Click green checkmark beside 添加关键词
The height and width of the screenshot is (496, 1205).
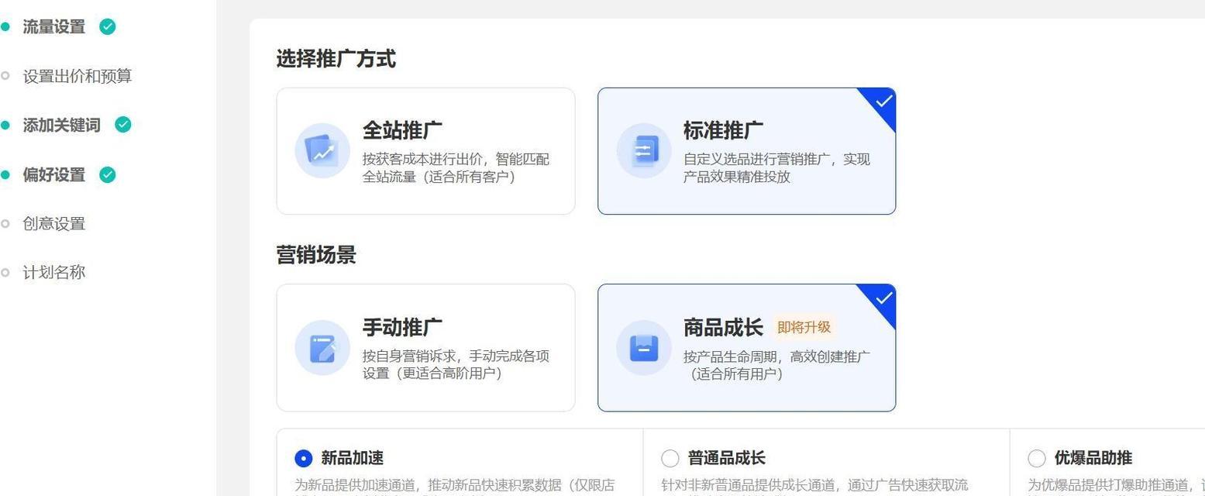tap(123, 125)
